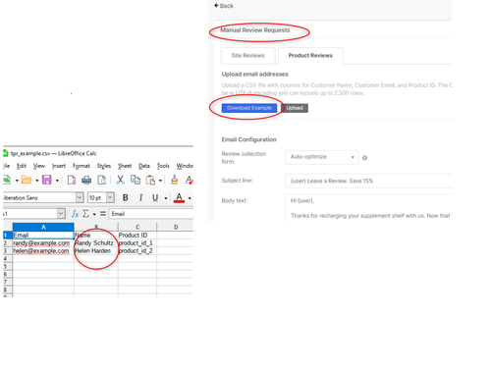Select cell containing randy@example.com
Image resolution: width=491 pixels, height=372 pixels.
point(43,243)
